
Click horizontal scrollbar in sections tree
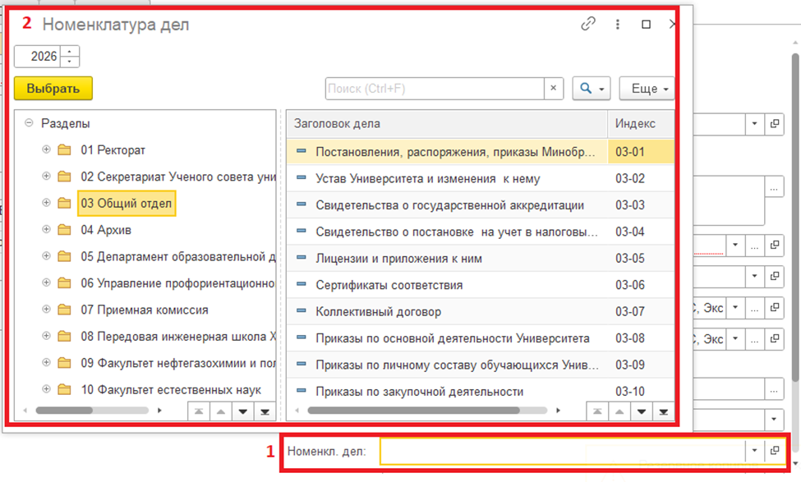click(x=90, y=410)
